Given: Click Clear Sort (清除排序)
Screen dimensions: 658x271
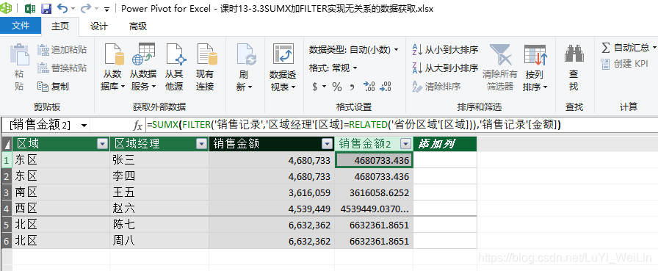Looking at the screenshot, I should (x=436, y=87).
